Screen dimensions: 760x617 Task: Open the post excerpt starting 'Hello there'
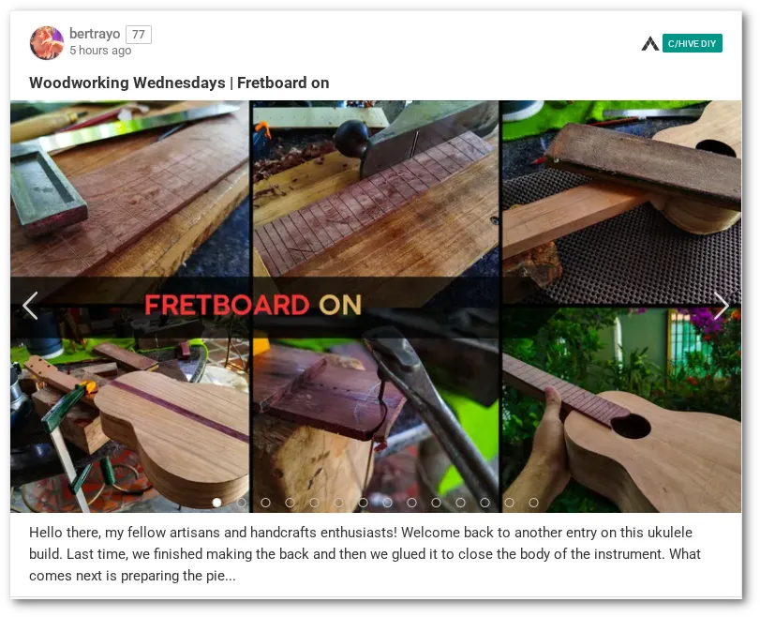point(365,554)
